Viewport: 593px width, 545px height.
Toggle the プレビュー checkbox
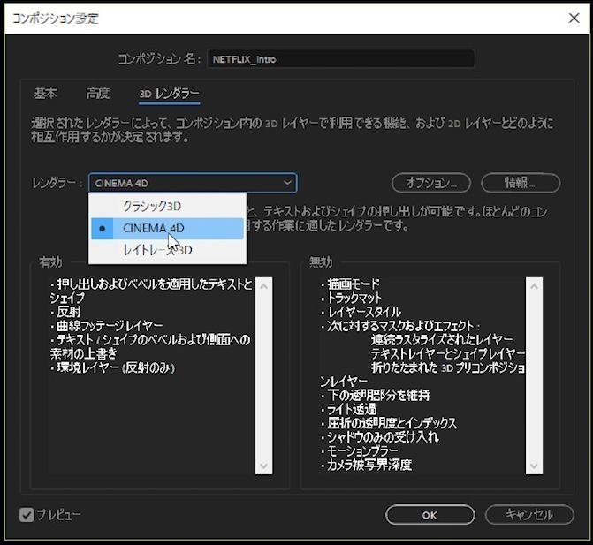coord(27,514)
